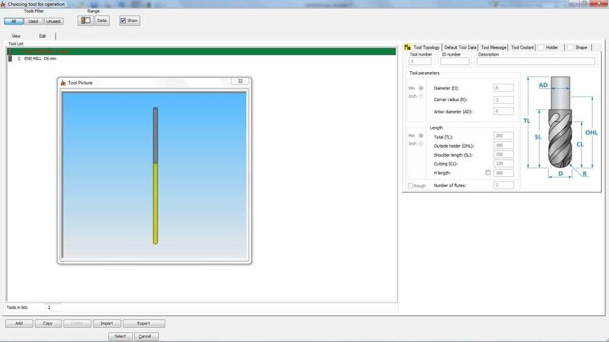Filter tools by All

click(14, 21)
